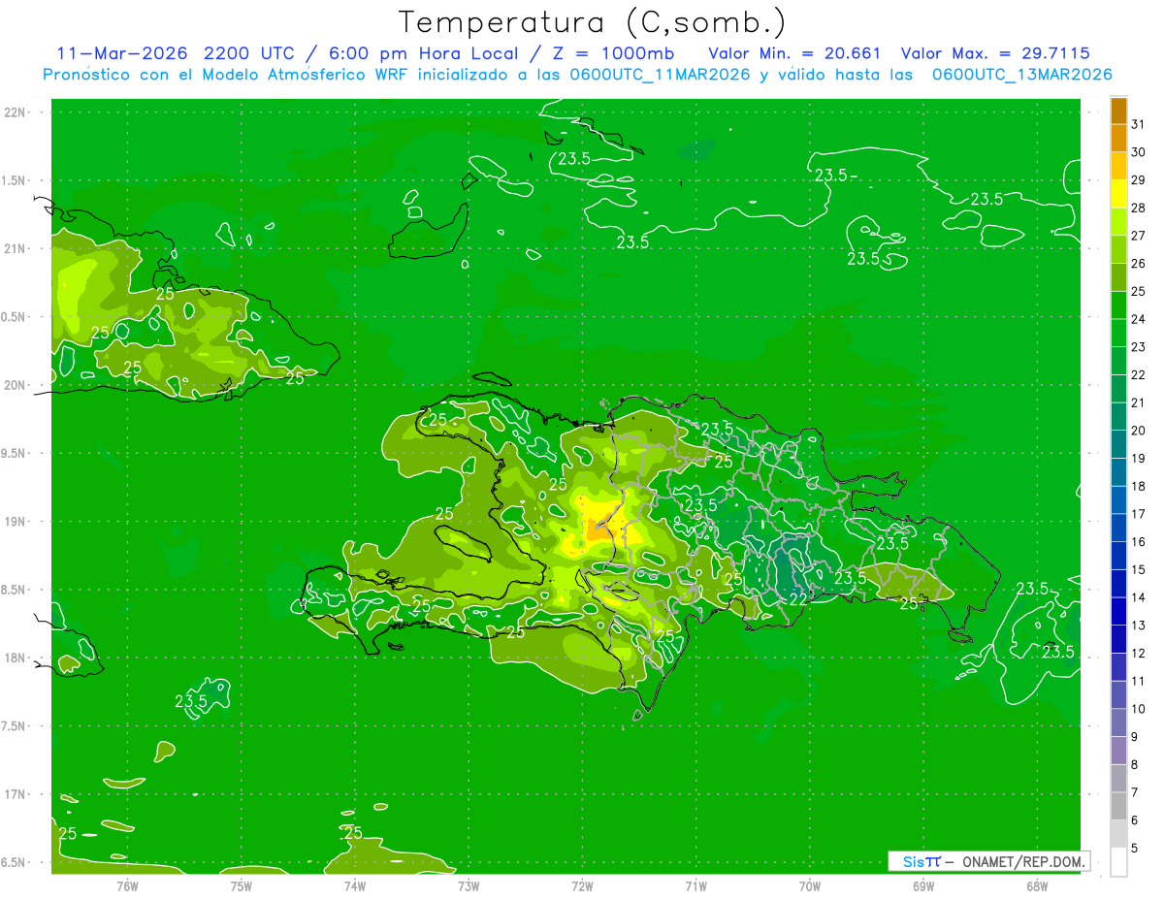Click the "69W" longitude axis label
The height and width of the screenshot is (899, 1164).
tap(923, 885)
